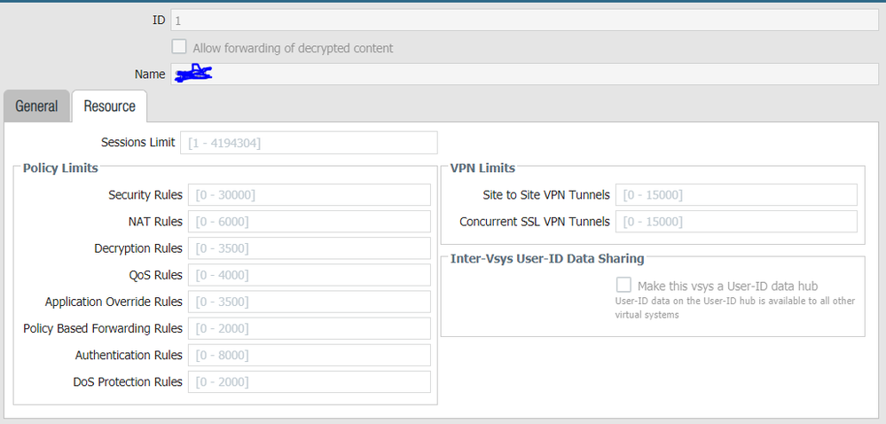Focus the Decryption Rules field
This screenshot has width=886, height=424.
click(309, 248)
